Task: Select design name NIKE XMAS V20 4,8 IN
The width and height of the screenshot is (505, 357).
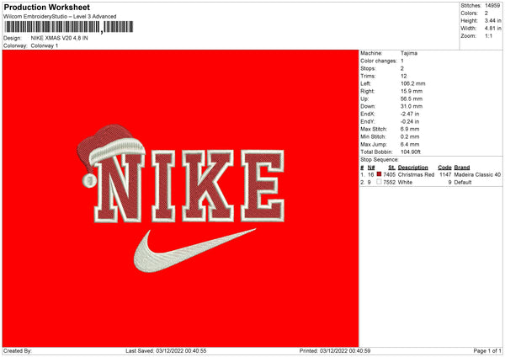Action: click(x=59, y=38)
